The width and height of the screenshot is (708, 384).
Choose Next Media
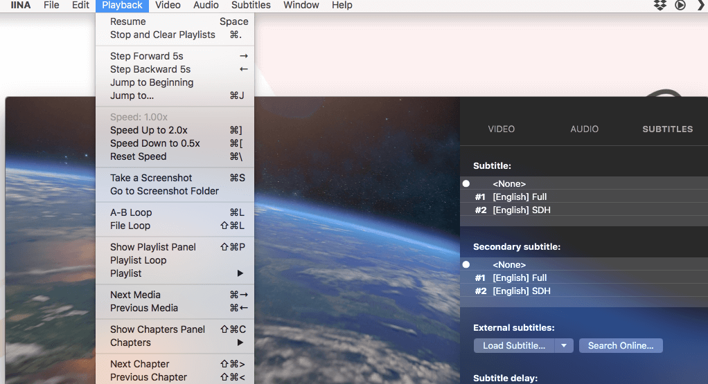(x=175, y=295)
